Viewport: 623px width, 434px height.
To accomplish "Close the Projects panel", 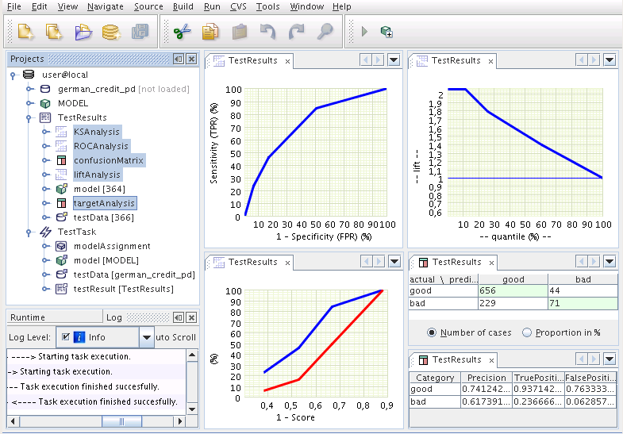I will (x=191, y=60).
